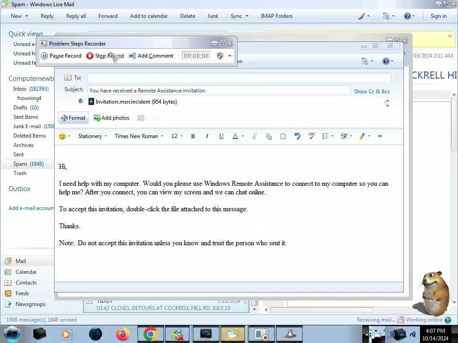The height and width of the screenshot is (343, 458).
Task: Click the numbered list icon
Action: 325,136
